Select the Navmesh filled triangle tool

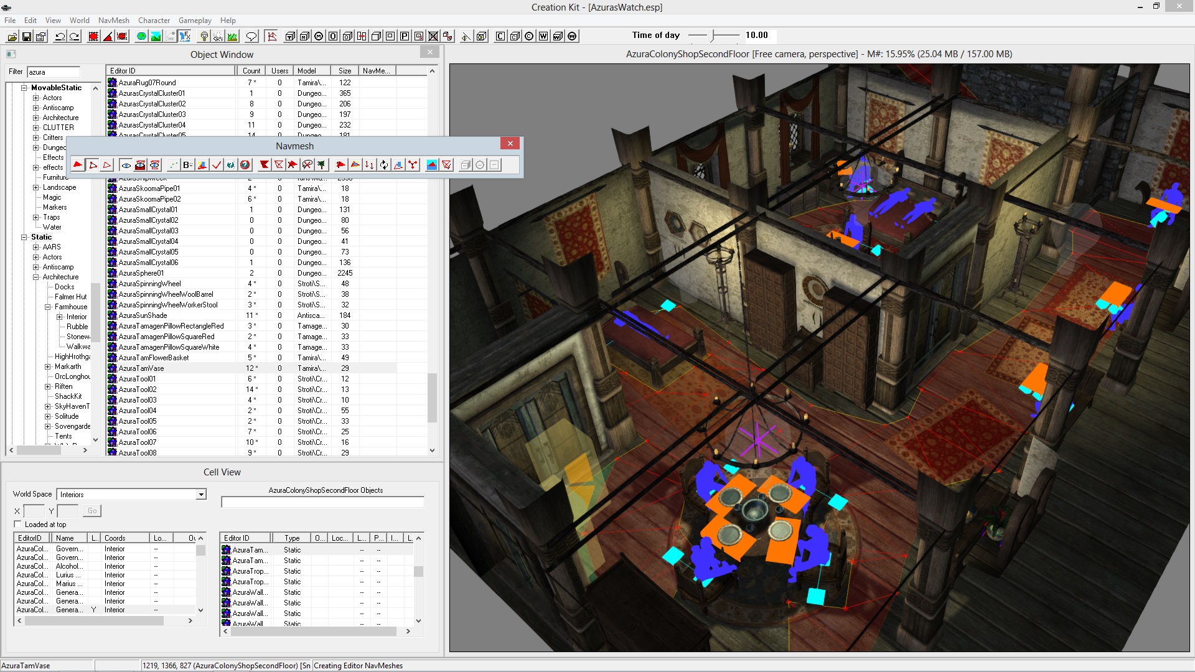(x=78, y=165)
